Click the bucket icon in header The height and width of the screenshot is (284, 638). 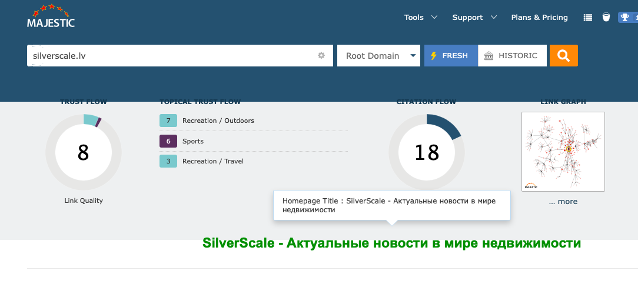(606, 17)
